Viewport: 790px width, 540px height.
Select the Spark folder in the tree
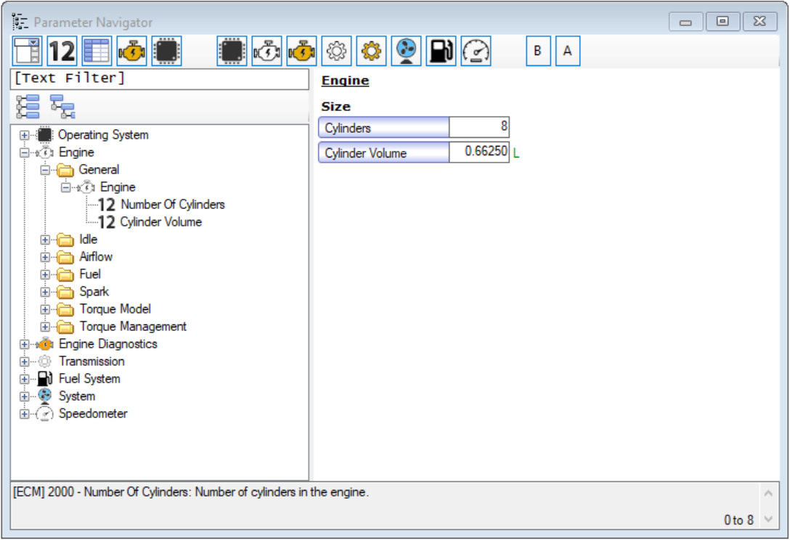pos(94,292)
